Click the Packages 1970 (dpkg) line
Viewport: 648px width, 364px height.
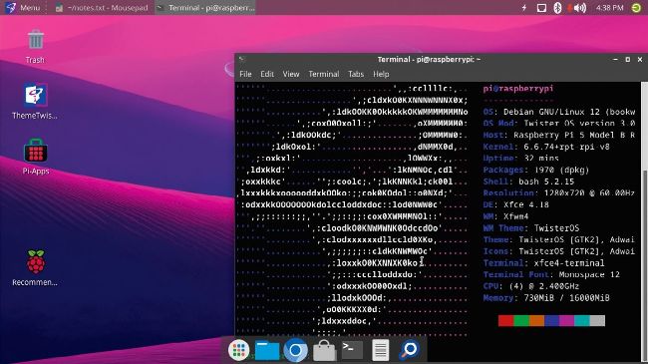point(536,170)
